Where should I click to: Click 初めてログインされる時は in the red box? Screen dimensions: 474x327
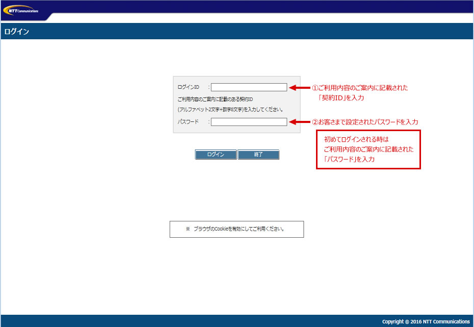[x=356, y=139]
